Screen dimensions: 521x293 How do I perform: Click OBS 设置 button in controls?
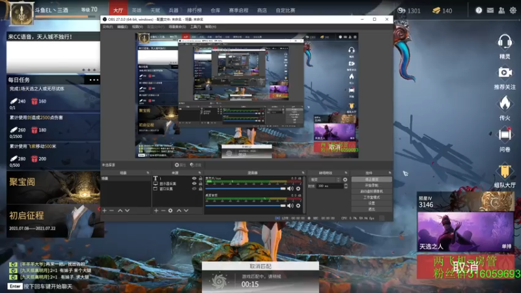click(x=371, y=203)
